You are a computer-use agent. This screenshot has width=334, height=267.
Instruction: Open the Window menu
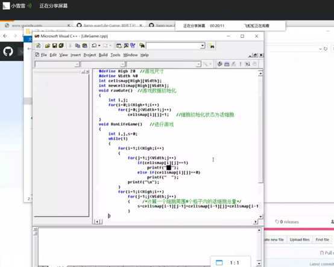click(x=130, y=55)
